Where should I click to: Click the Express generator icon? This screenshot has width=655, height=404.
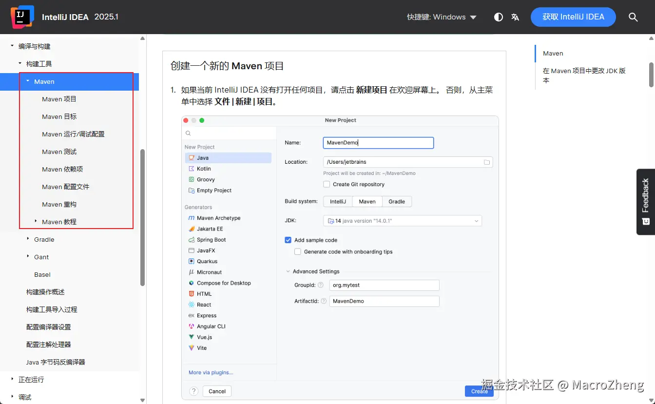coord(192,315)
